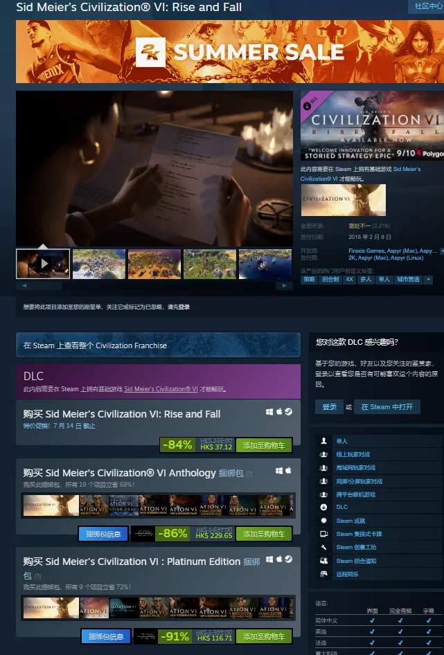Image resolution: width=444 pixels, height=655 pixels.
Task: Click the 褒贬不一 reviews summary link
Action: pos(359,226)
